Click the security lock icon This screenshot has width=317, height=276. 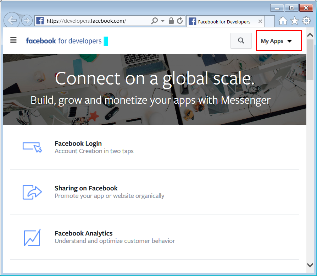[x=171, y=21]
